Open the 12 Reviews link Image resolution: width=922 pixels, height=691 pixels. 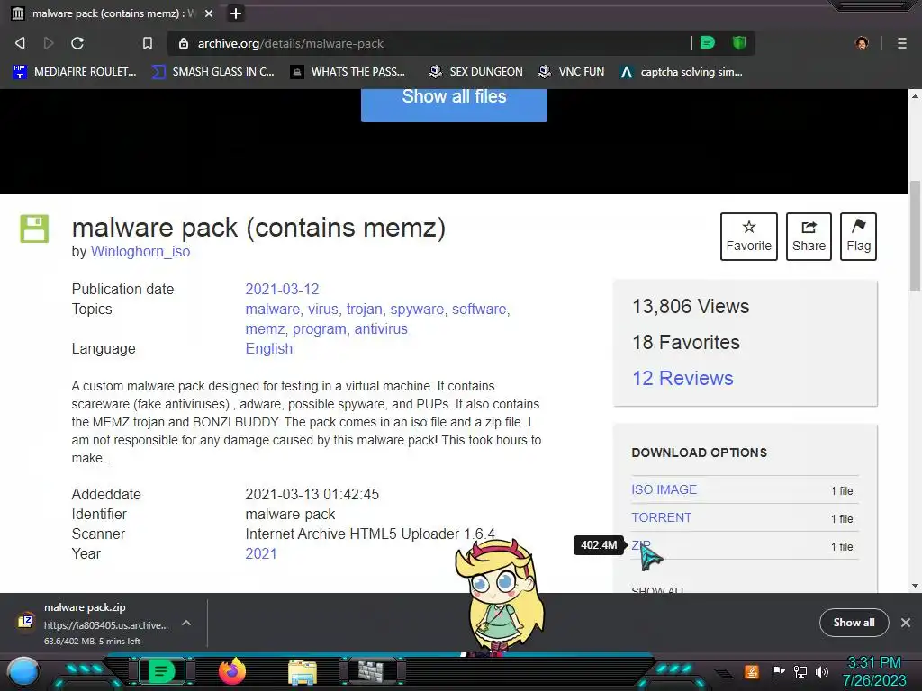click(x=682, y=378)
